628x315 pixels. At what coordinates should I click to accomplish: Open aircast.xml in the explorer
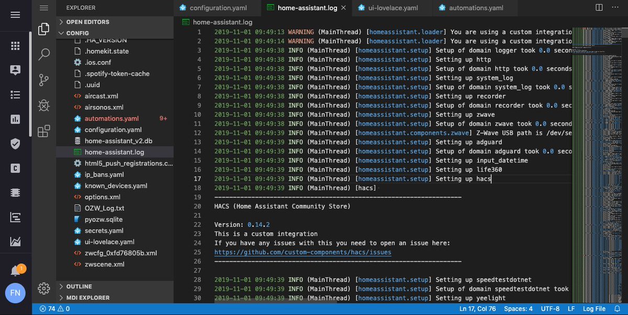[115, 96]
